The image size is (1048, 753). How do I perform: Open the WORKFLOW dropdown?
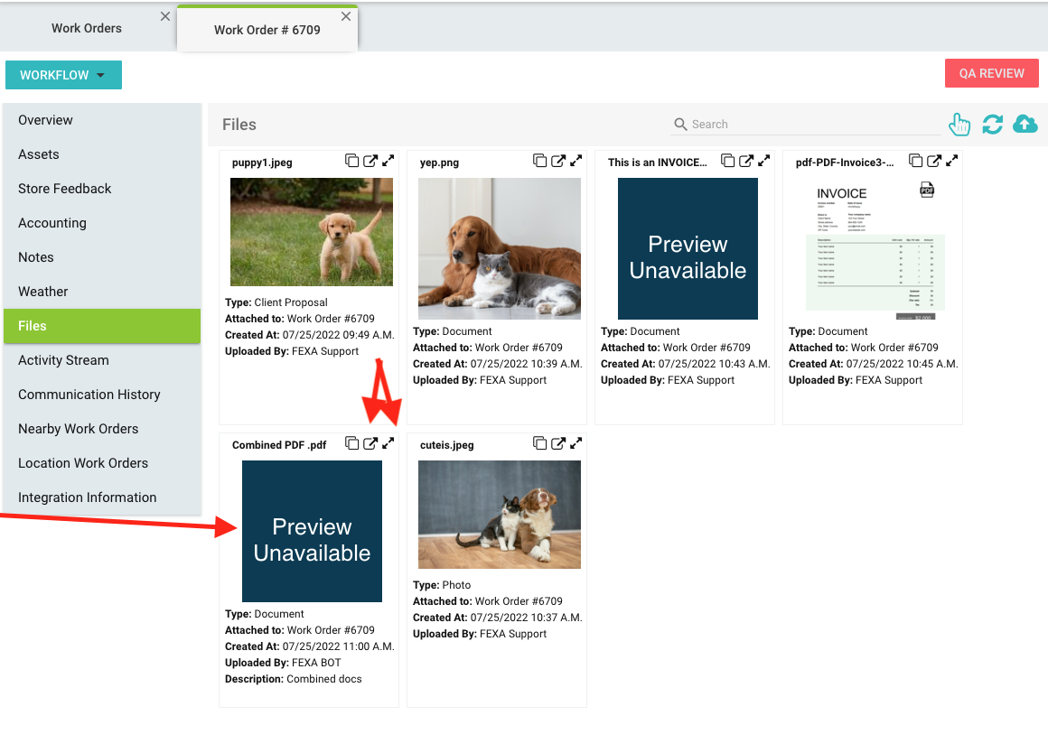click(x=63, y=75)
